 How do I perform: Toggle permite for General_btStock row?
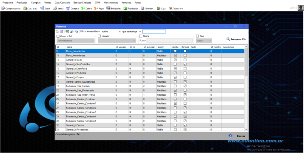coord(175,60)
